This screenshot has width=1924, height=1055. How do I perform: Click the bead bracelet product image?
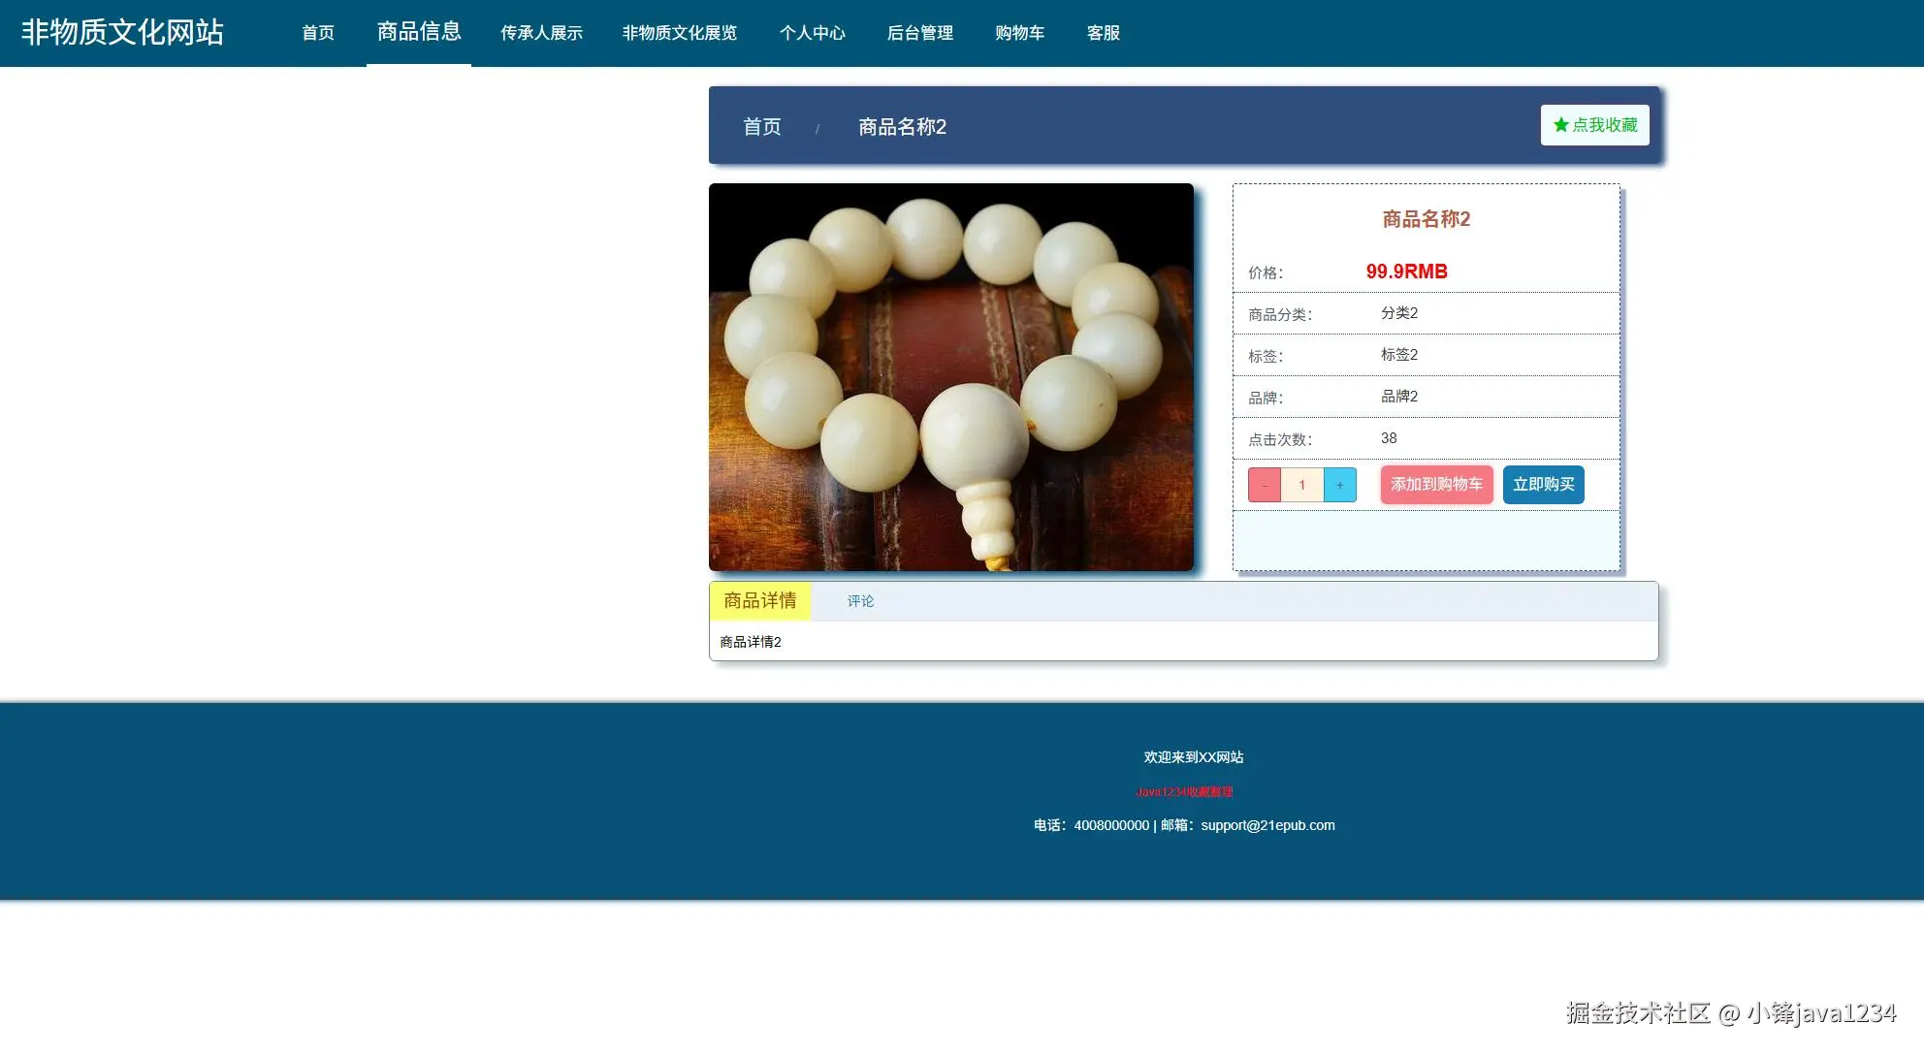[950, 377]
